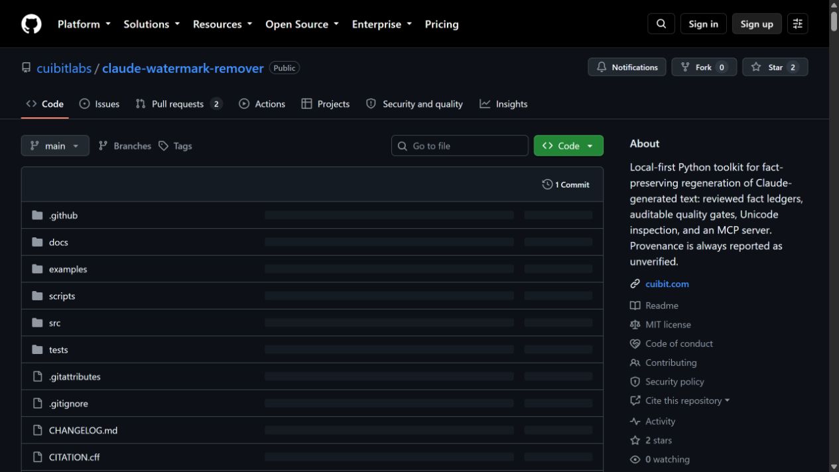Star the repository with Star button

click(775, 67)
